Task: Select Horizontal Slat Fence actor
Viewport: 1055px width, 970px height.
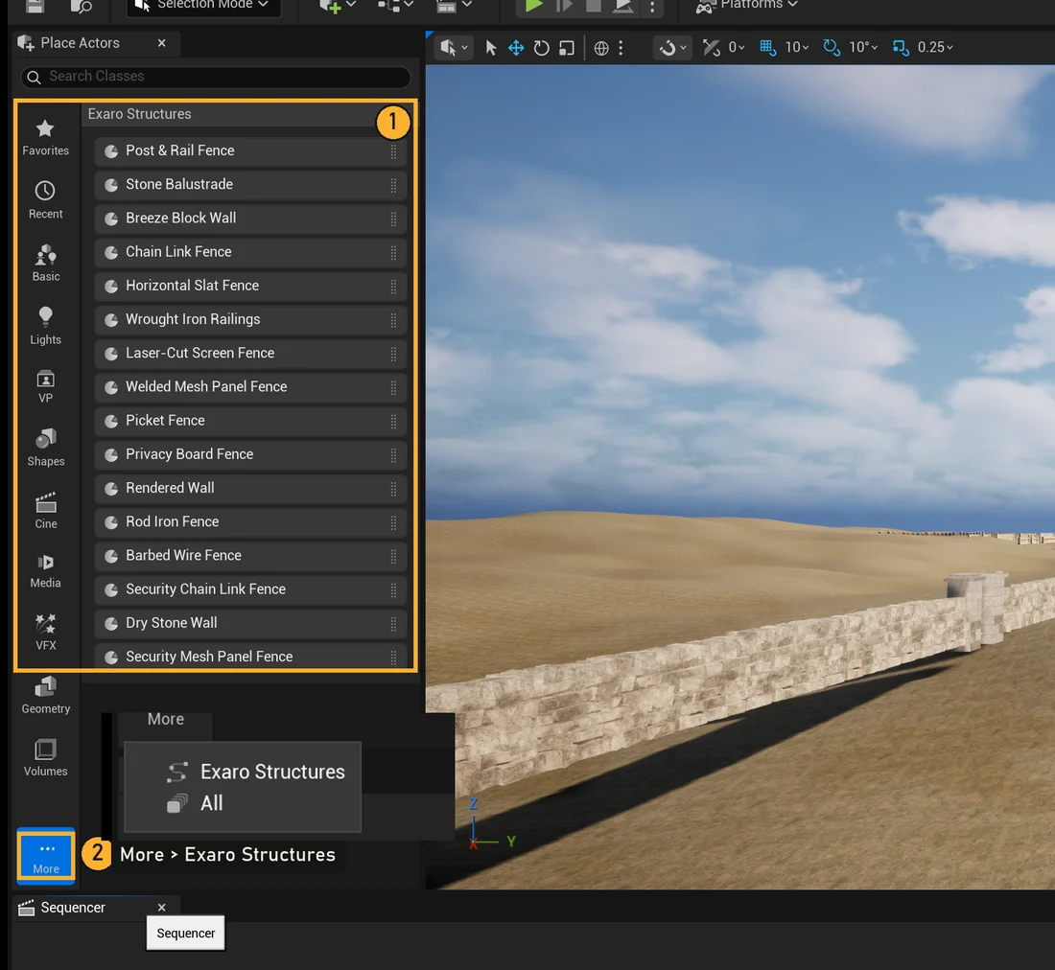Action: coord(250,286)
